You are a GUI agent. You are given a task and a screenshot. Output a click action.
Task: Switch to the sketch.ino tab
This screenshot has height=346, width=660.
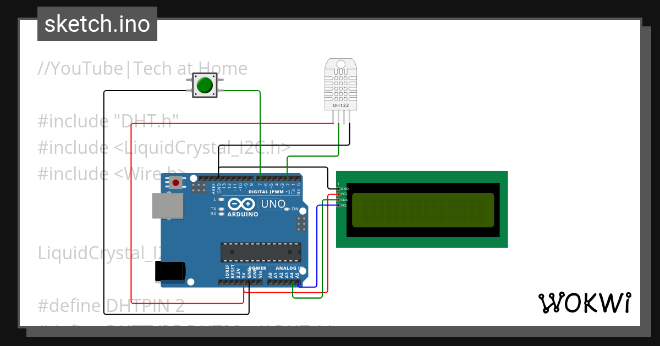(x=97, y=24)
